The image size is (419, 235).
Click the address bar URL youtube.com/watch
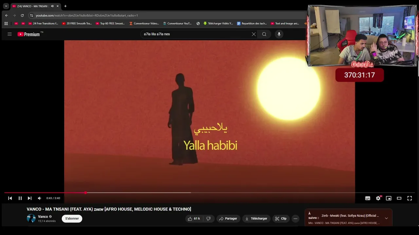pos(87,15)
